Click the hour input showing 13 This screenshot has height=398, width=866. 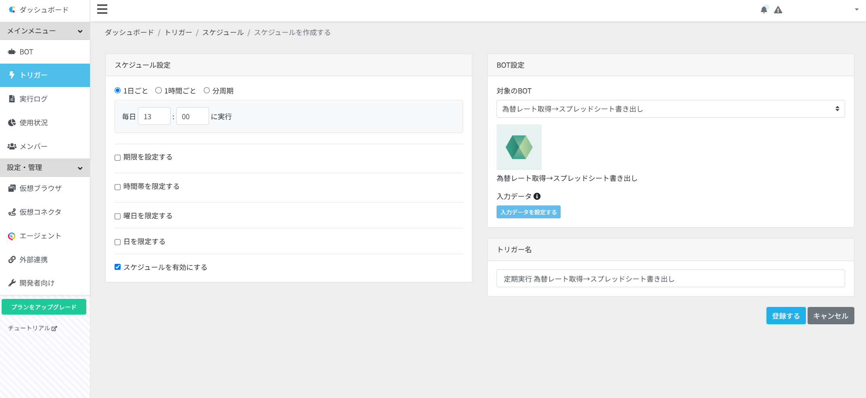pos(154,116)
